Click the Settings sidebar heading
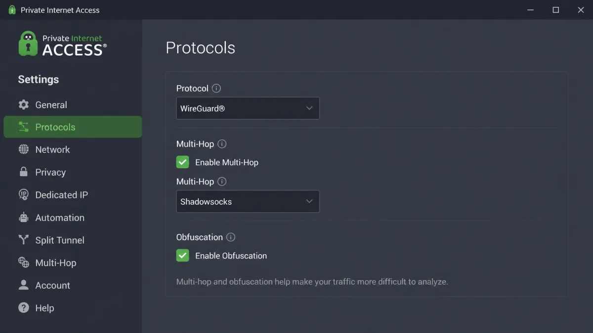The width and height of the screenshot is (593, 333). [38, 79]
